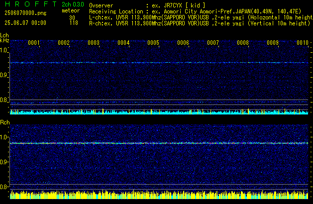Click the Lch carrier signal line near 0.95 kHz
Viewport: 313px width, 204px height.
159,63
